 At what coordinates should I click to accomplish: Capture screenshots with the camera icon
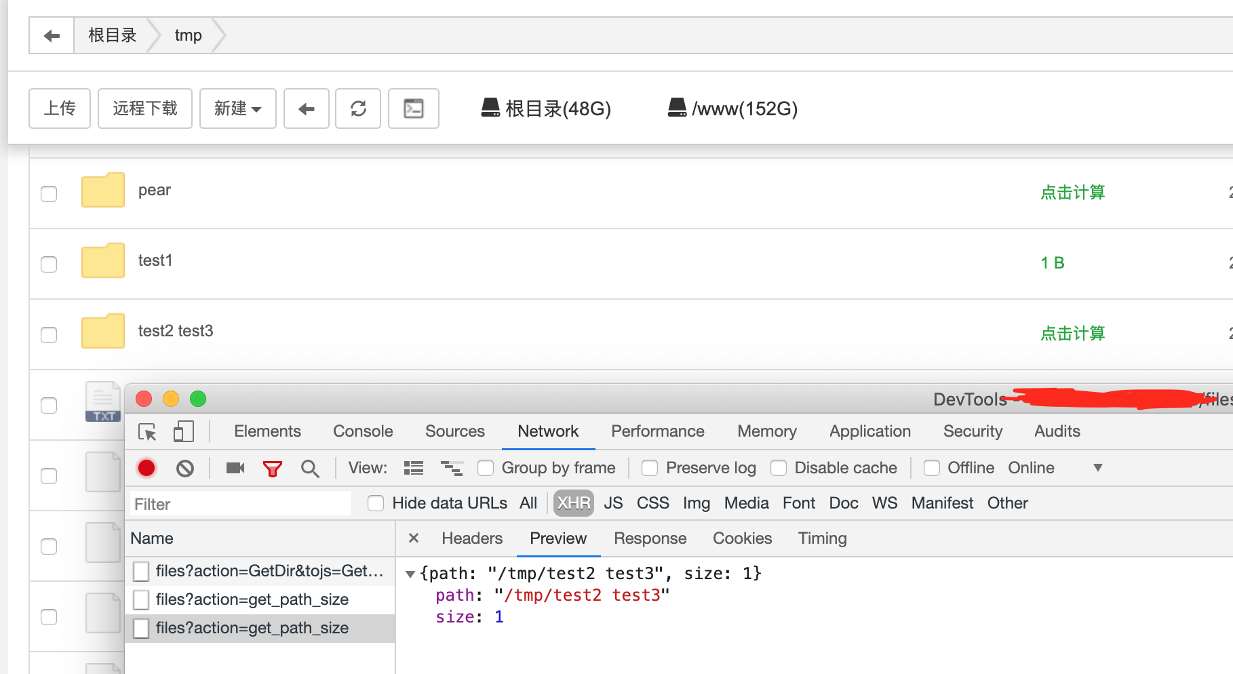pyautogui.click(x=235, y=468)
